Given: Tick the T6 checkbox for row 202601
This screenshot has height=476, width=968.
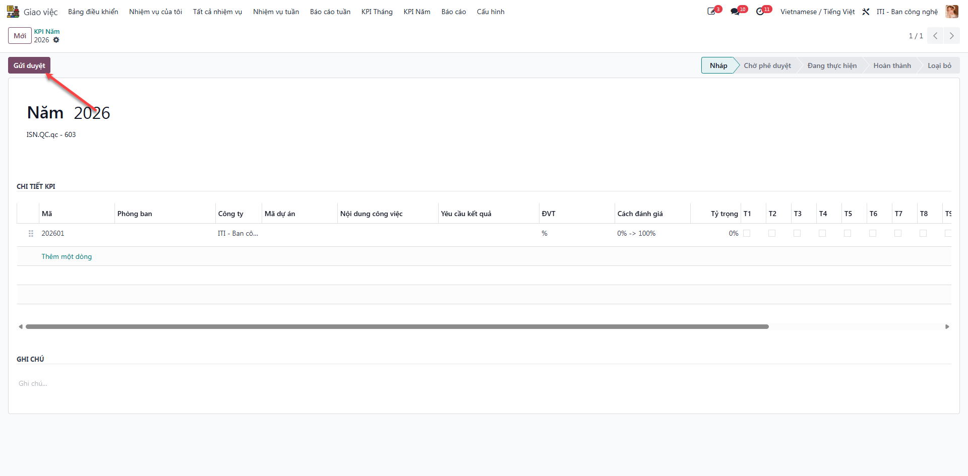Looking at the screenshot, I should (x=873, y=233).
